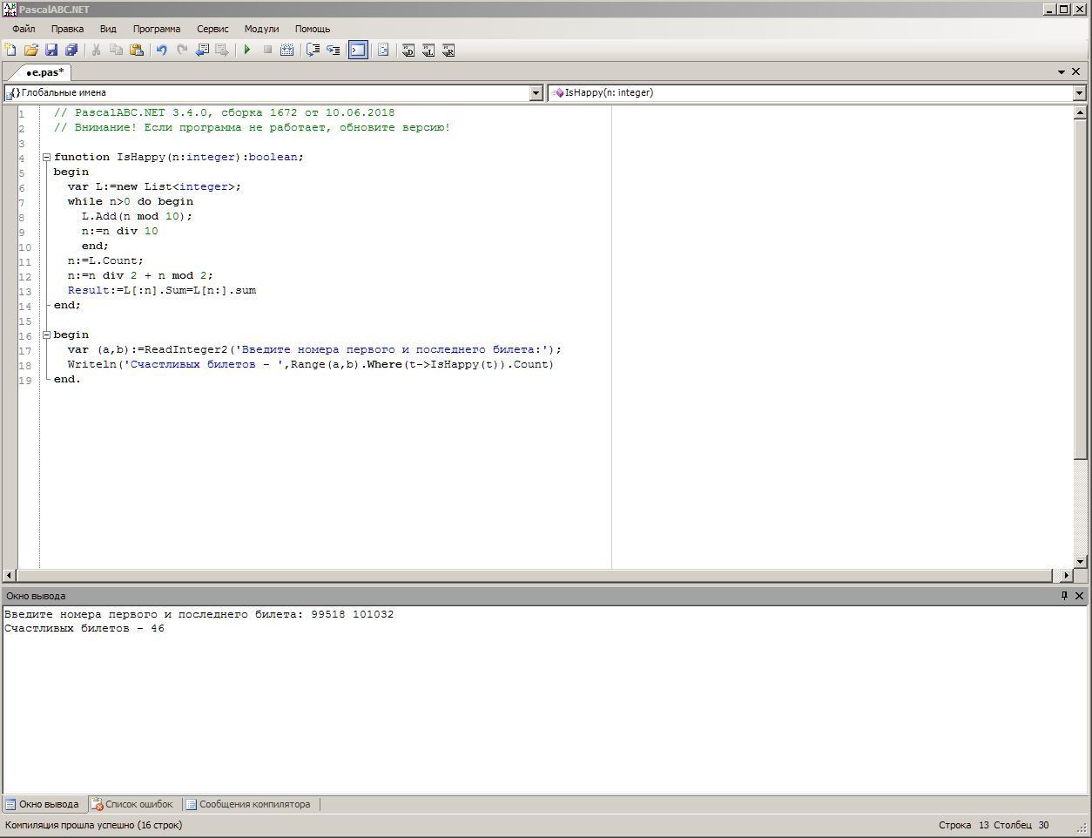Save the current file via toolbar
The image size is (1092, 838).
point(51,51)
